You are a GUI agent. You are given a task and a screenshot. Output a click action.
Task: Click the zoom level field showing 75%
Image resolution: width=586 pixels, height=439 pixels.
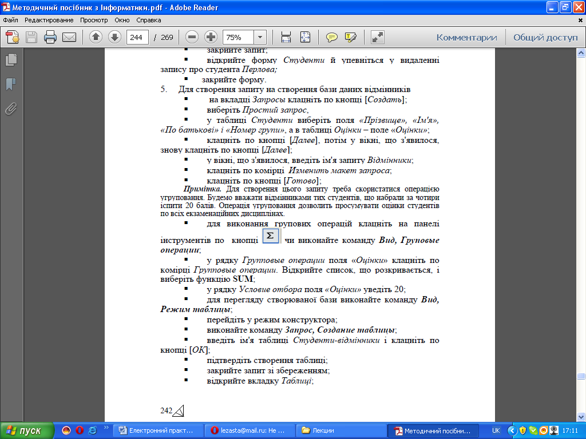coord(239,37)
